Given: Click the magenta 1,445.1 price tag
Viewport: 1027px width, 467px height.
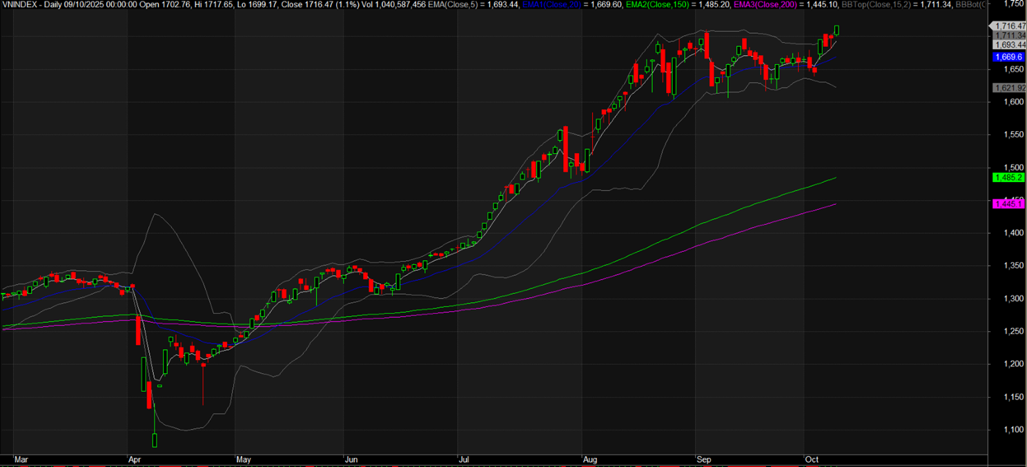Looking at the screenshot, I should pos(1008,204).
